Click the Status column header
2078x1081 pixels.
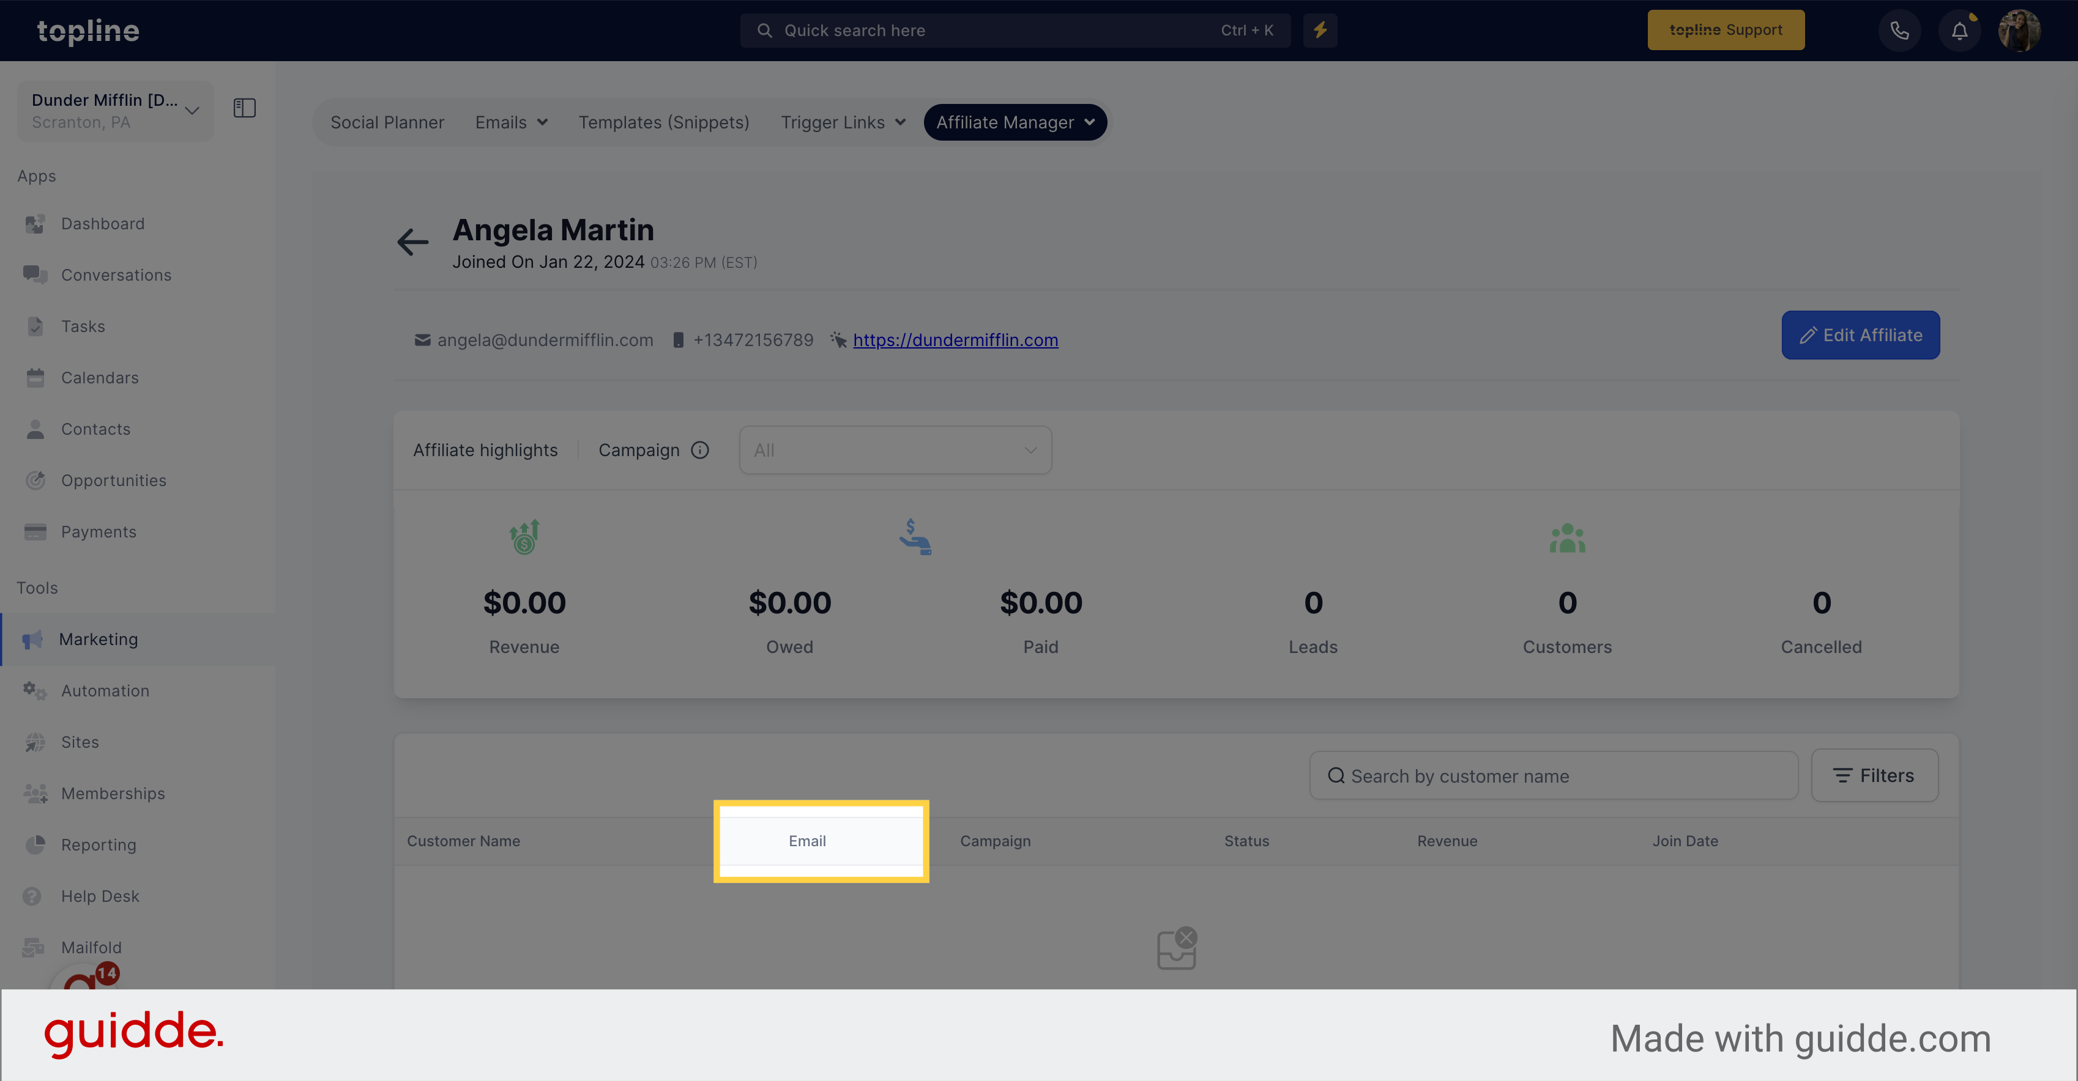click(x=1247, y=841)
